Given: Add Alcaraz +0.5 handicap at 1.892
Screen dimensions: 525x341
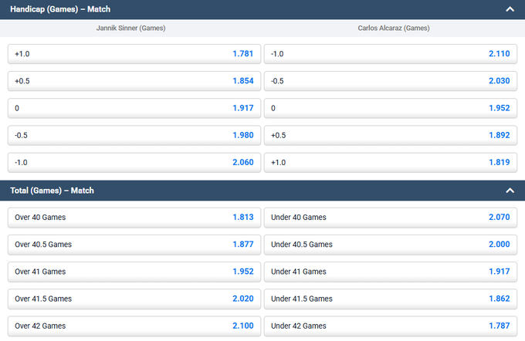Looking at the screenshot, I should [390, 135].
